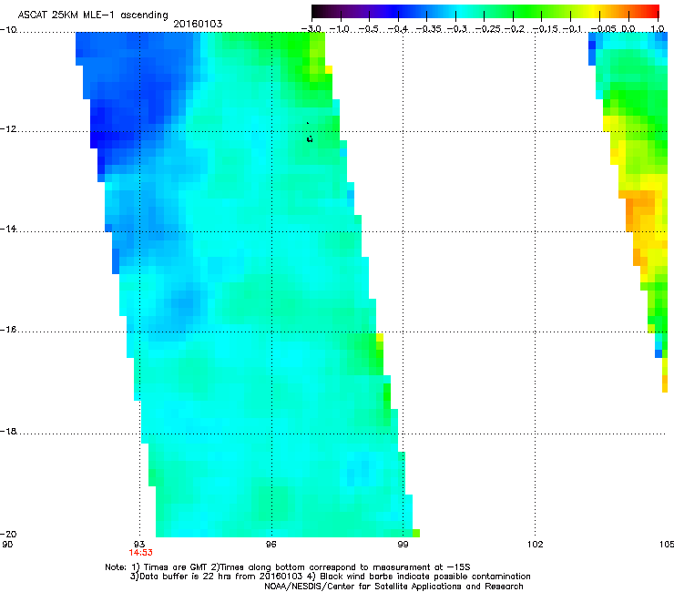This screenshot has height=592, width=674.
Task: Click the color scale label -0.05
Action: point(604,29)
